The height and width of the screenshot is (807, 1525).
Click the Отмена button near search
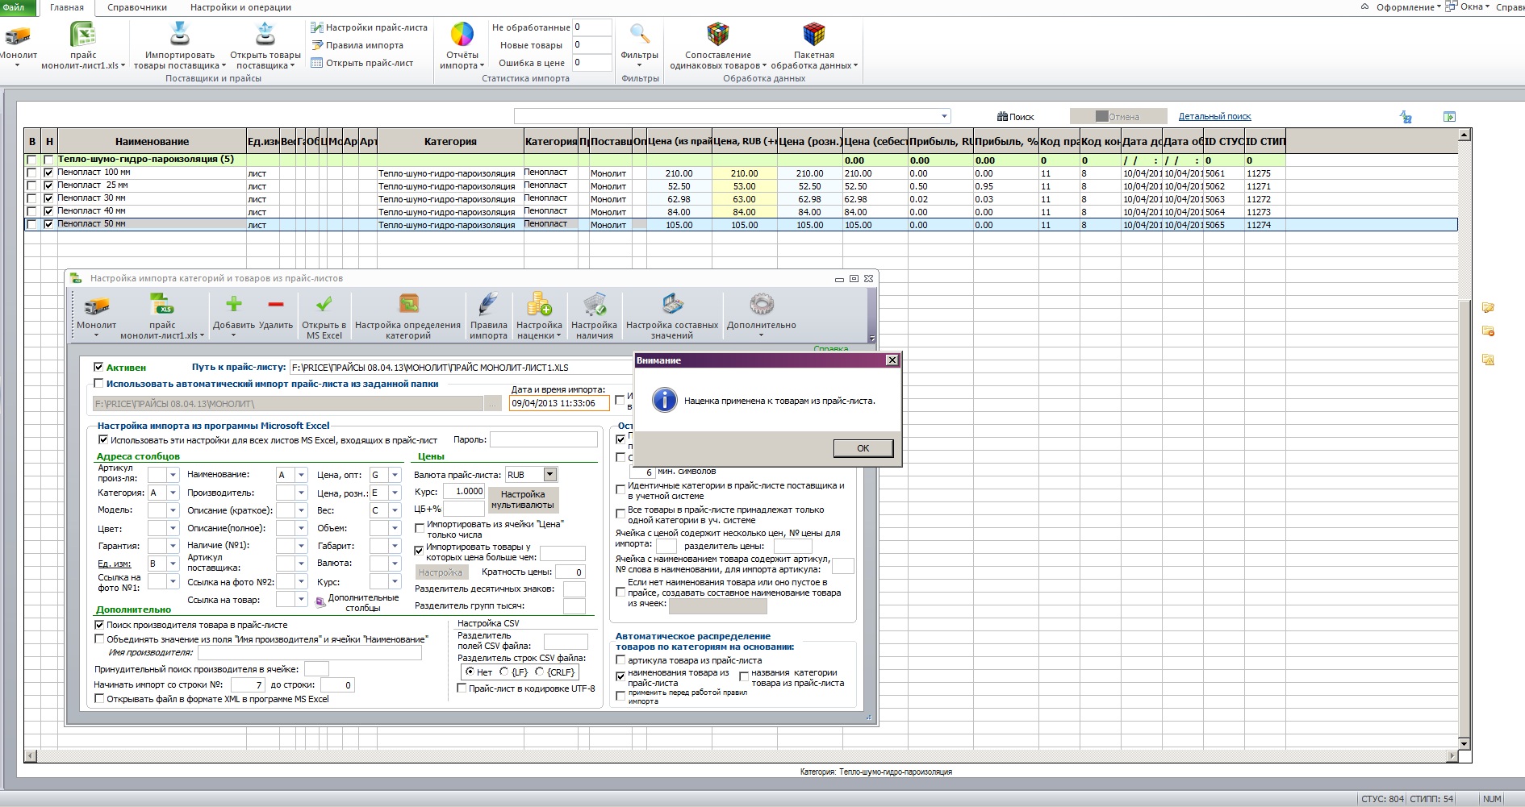click(x=1118, y=117)
